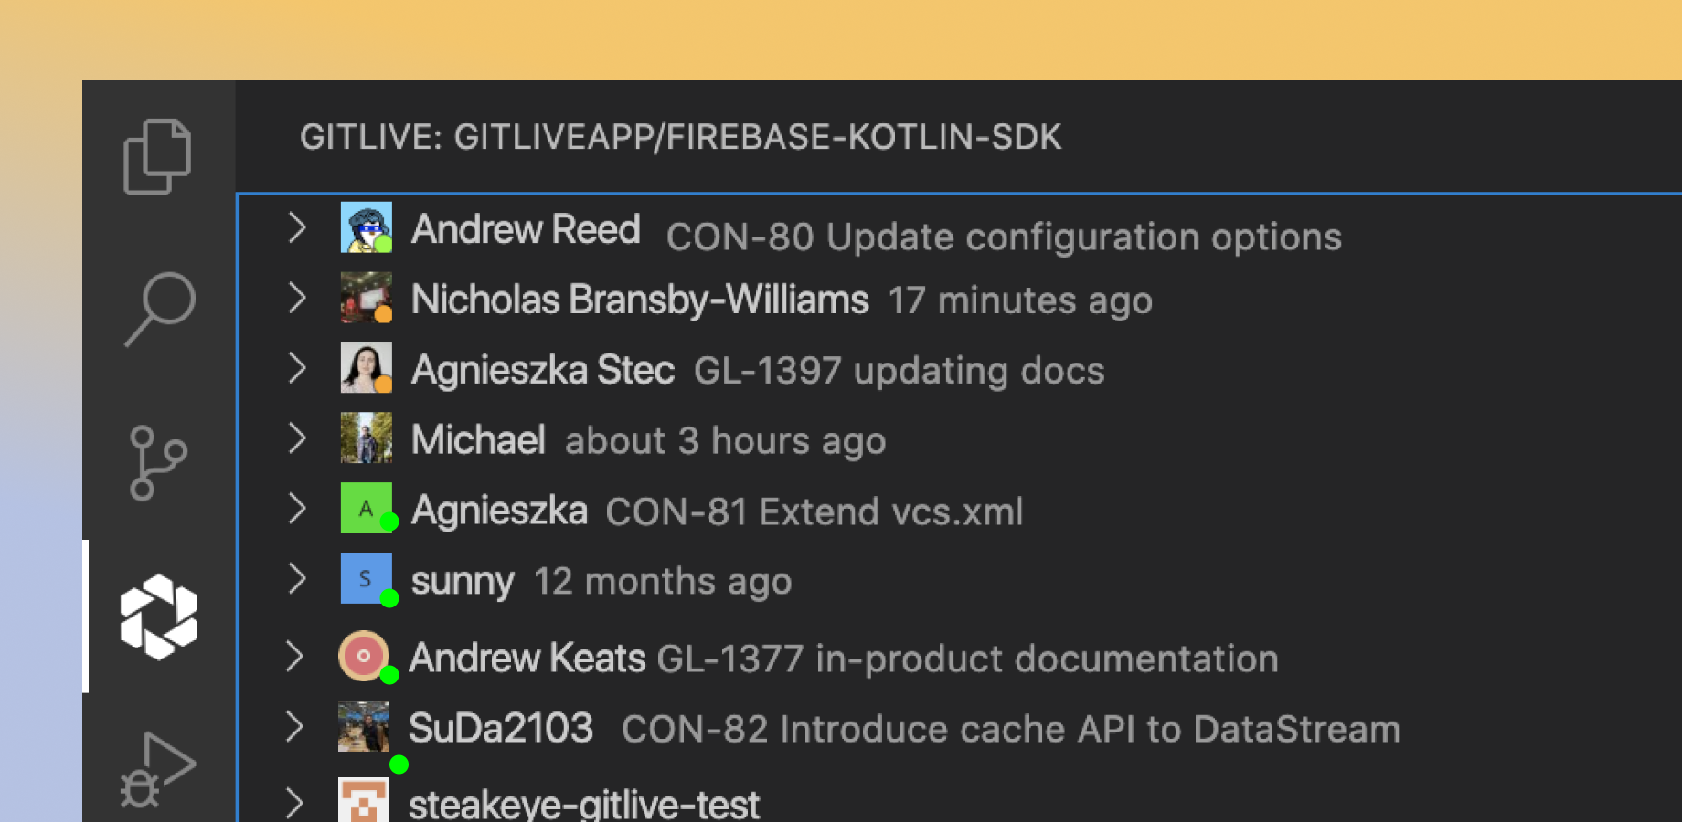Expand the Andrew Reed row chevron
Viewport: 1682px width, 822px height.
coord(296,227)
